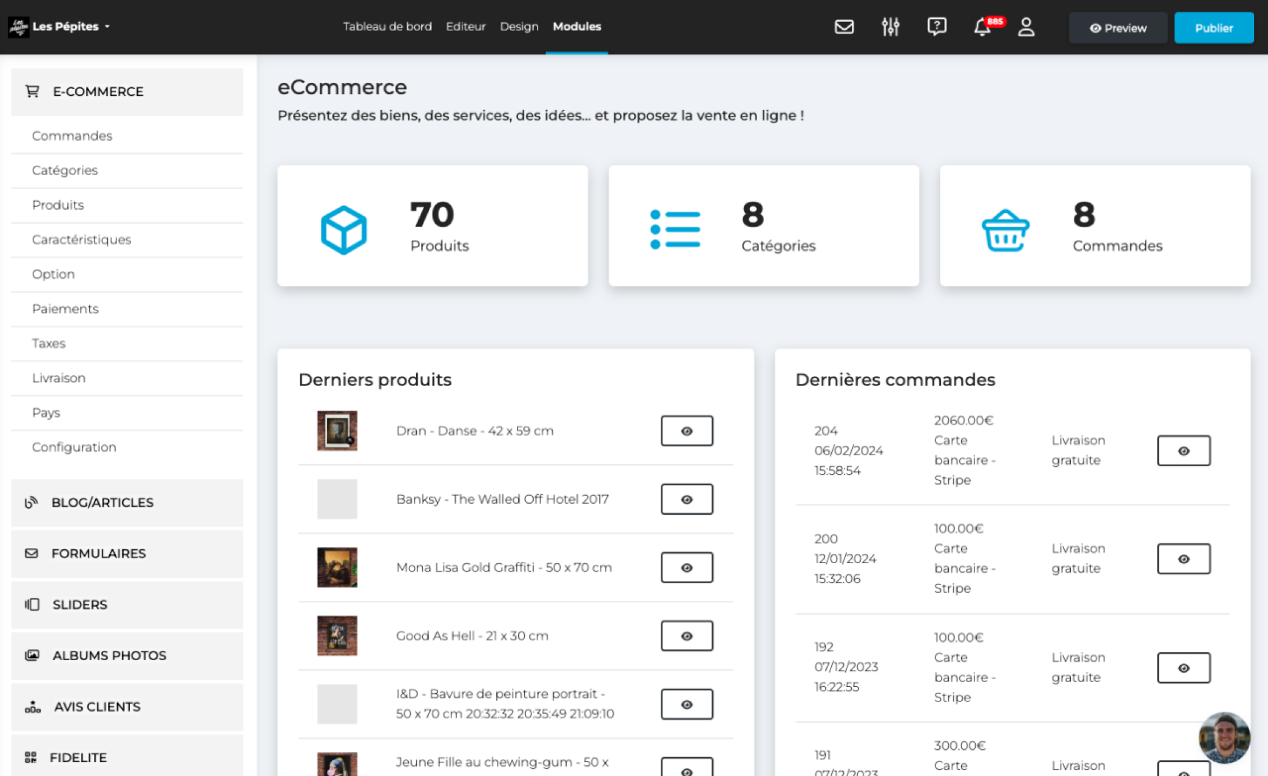Go to Tableau de bord tab
Viewport: 1268px width, 776px height.
point(387,27)
